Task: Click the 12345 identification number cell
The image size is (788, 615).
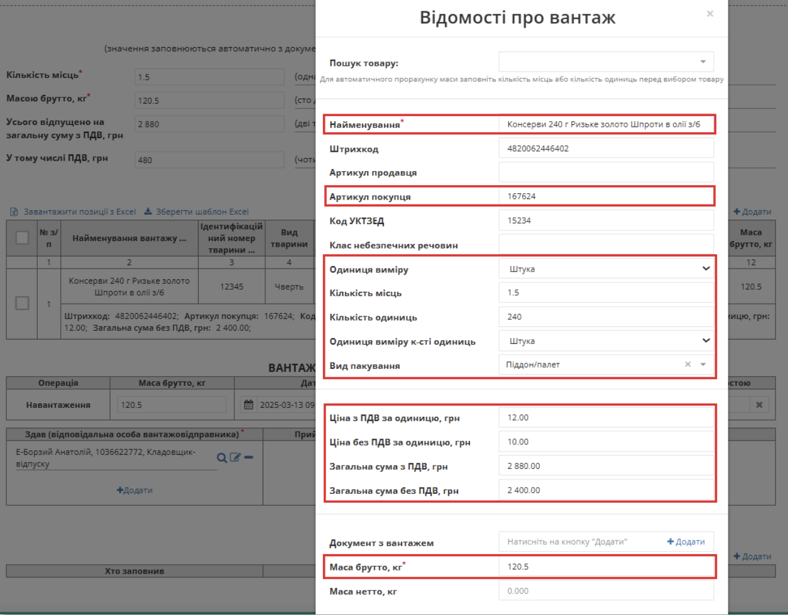Action: (x=231, y=286)
